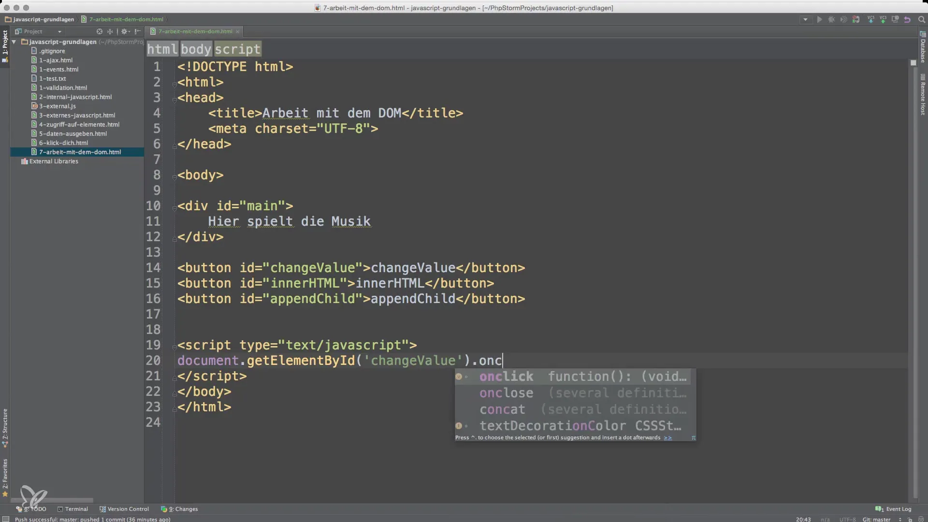Click the PHP debug listener icon

click(856, 20)
